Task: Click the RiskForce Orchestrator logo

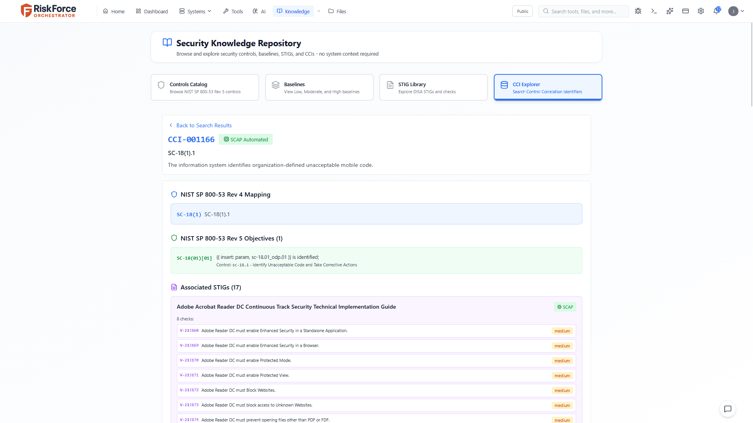Action: pyautogui.click(x=48, y=11)
